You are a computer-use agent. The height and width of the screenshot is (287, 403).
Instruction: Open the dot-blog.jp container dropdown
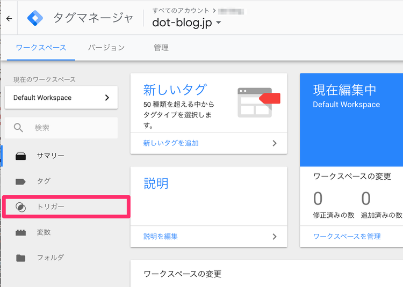[186, 23]
